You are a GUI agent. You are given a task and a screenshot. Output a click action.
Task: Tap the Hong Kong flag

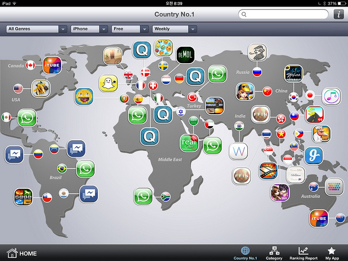(281, 119)
